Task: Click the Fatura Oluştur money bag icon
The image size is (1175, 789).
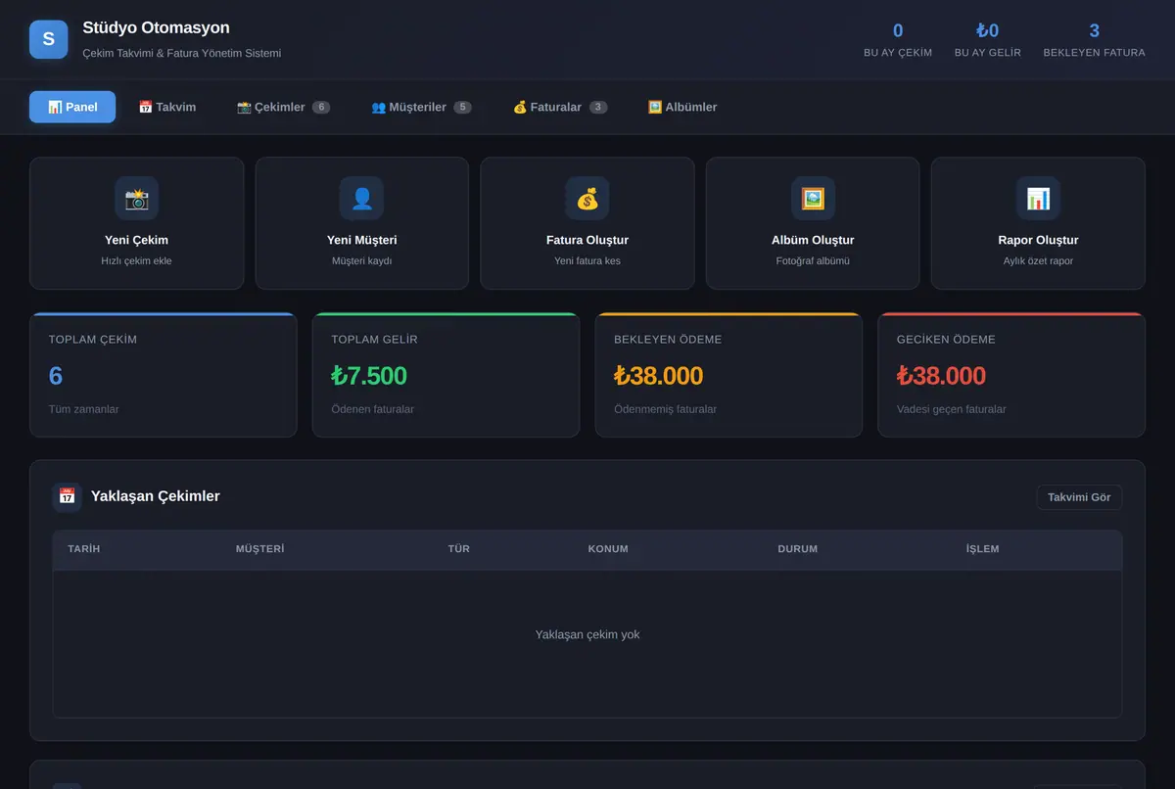Action: pyautogui.click(x=587, y=199)
